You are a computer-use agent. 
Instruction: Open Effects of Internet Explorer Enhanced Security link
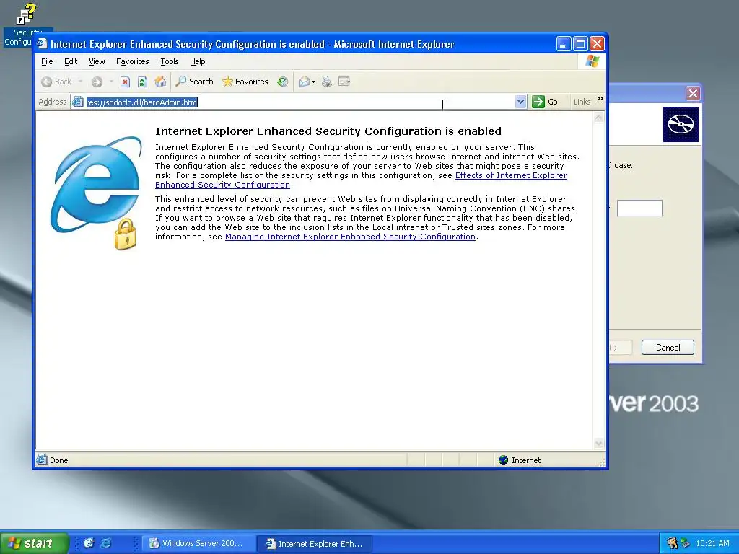click(511, 175)
